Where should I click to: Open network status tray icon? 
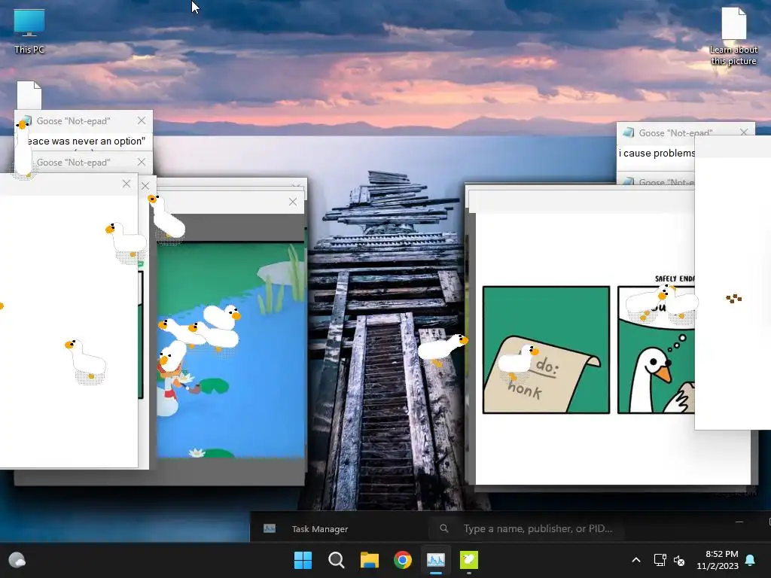660,560
